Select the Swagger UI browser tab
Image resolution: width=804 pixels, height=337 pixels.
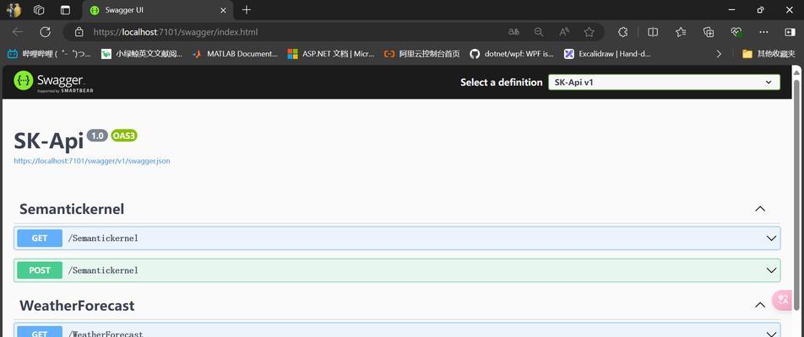(158, 10)
